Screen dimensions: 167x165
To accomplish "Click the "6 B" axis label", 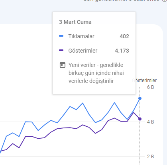I will 151,87.
